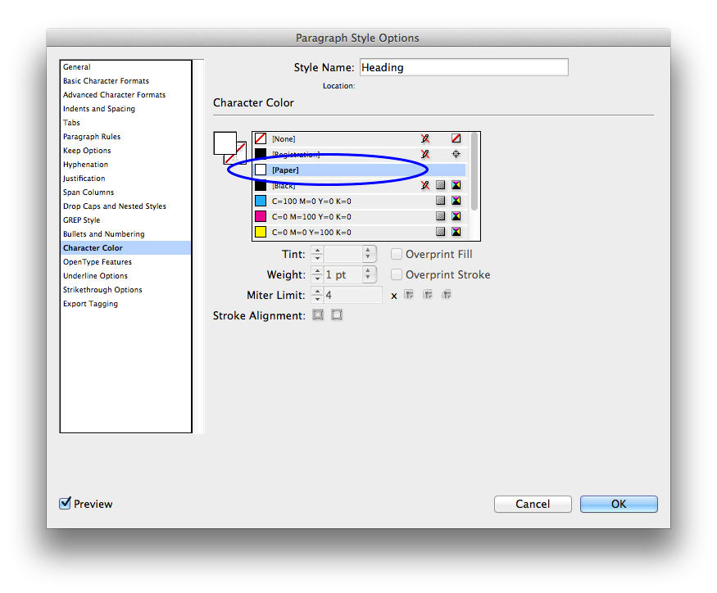This screenshot has height=593, width=717.
Task: Click the process color icon for C=100 swatch
Action: click(x=440, y=201)
